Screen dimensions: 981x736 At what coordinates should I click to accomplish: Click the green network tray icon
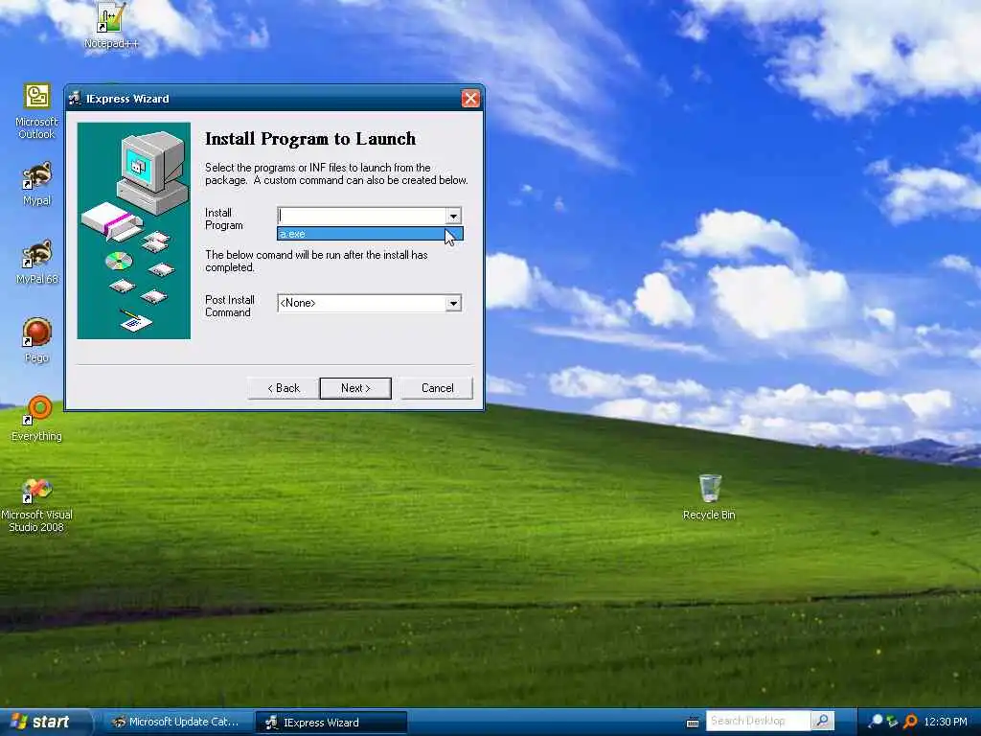pos(893,722)
